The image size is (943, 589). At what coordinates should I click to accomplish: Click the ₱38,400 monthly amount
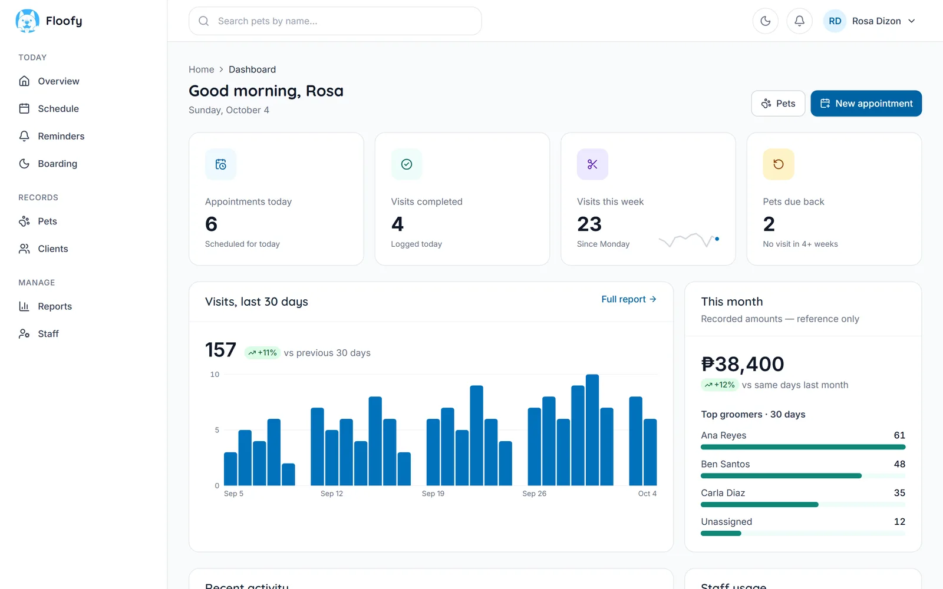[x=743, y=364]
